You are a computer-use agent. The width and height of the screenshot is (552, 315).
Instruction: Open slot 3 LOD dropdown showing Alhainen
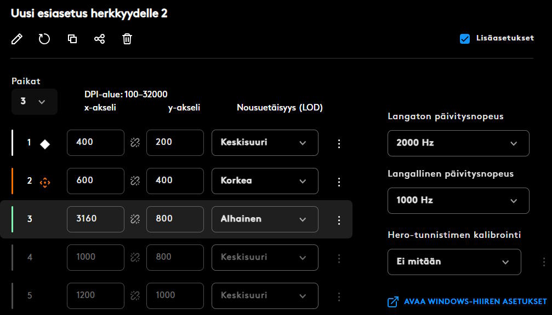pyautogui.click(x=265, y=219)
